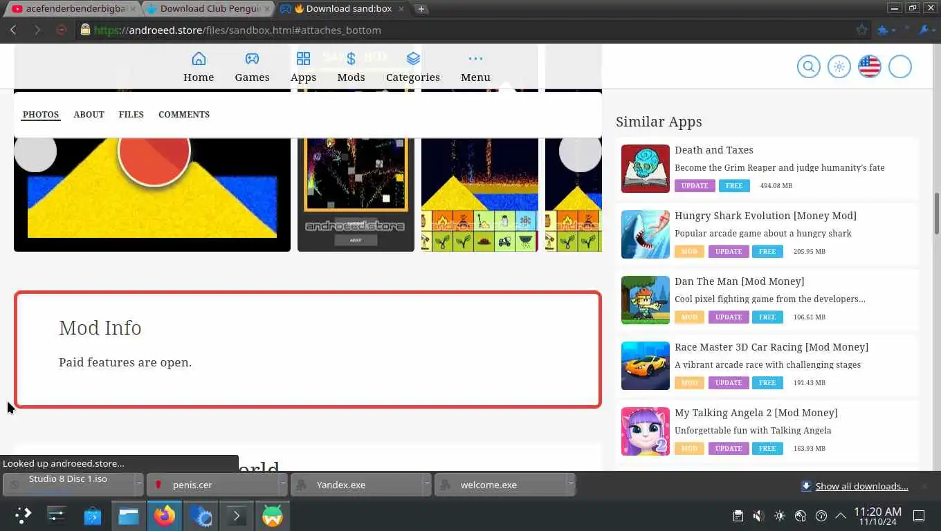Open the large yellow pyramid screenshot
This screenshot has width=941, height=531.
[x=152, y=194]
